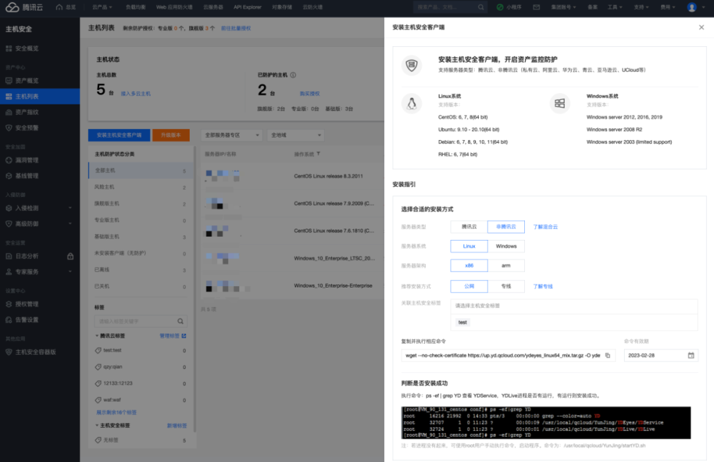Click the 授权管理 sidebar icon
Image resolution: width=714 pixels, height=462 pixels.
(9, 304)
